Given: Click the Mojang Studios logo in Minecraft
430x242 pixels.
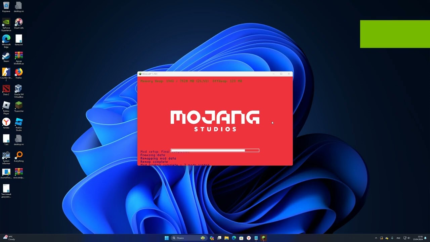Looking at the screenshot, I should coord(215,121).
